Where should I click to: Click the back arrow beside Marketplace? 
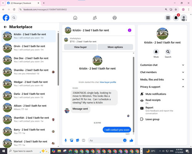click(5, 27)
